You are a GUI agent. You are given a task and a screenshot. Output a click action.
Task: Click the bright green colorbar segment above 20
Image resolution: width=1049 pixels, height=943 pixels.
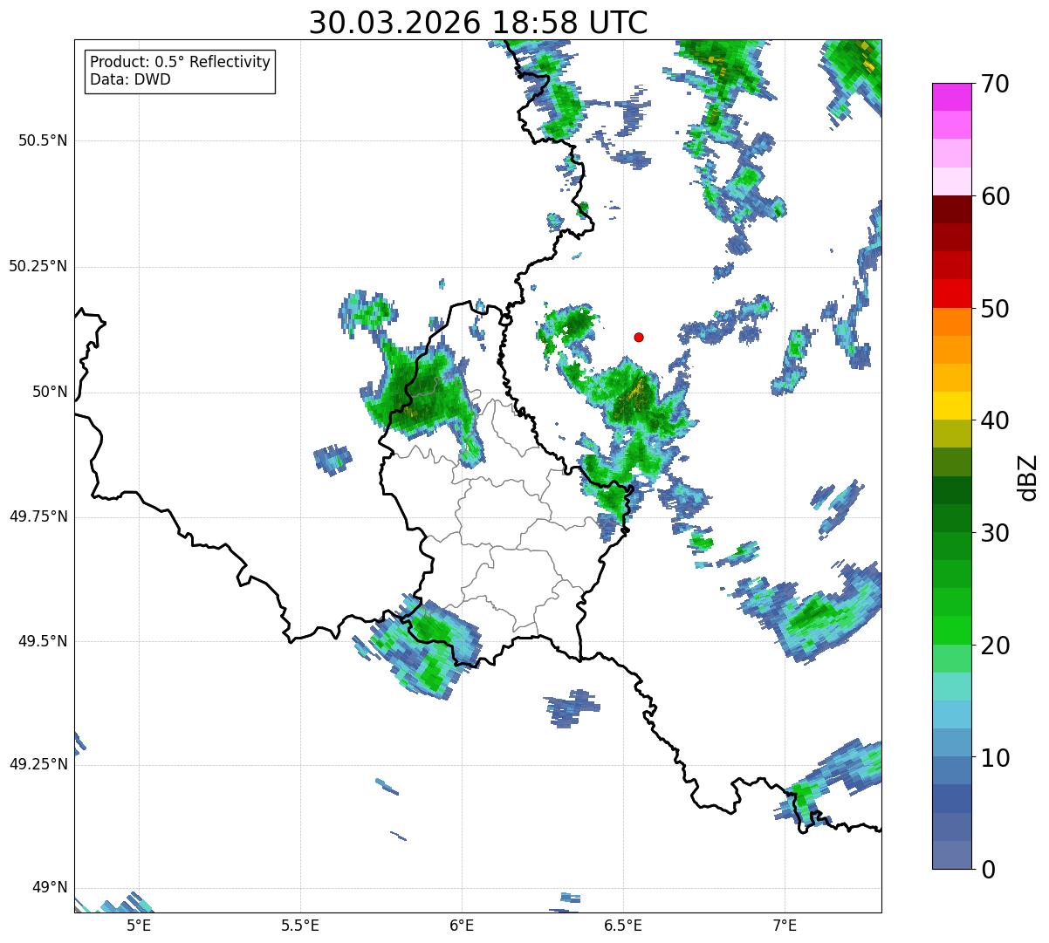(x=952, y=630)
